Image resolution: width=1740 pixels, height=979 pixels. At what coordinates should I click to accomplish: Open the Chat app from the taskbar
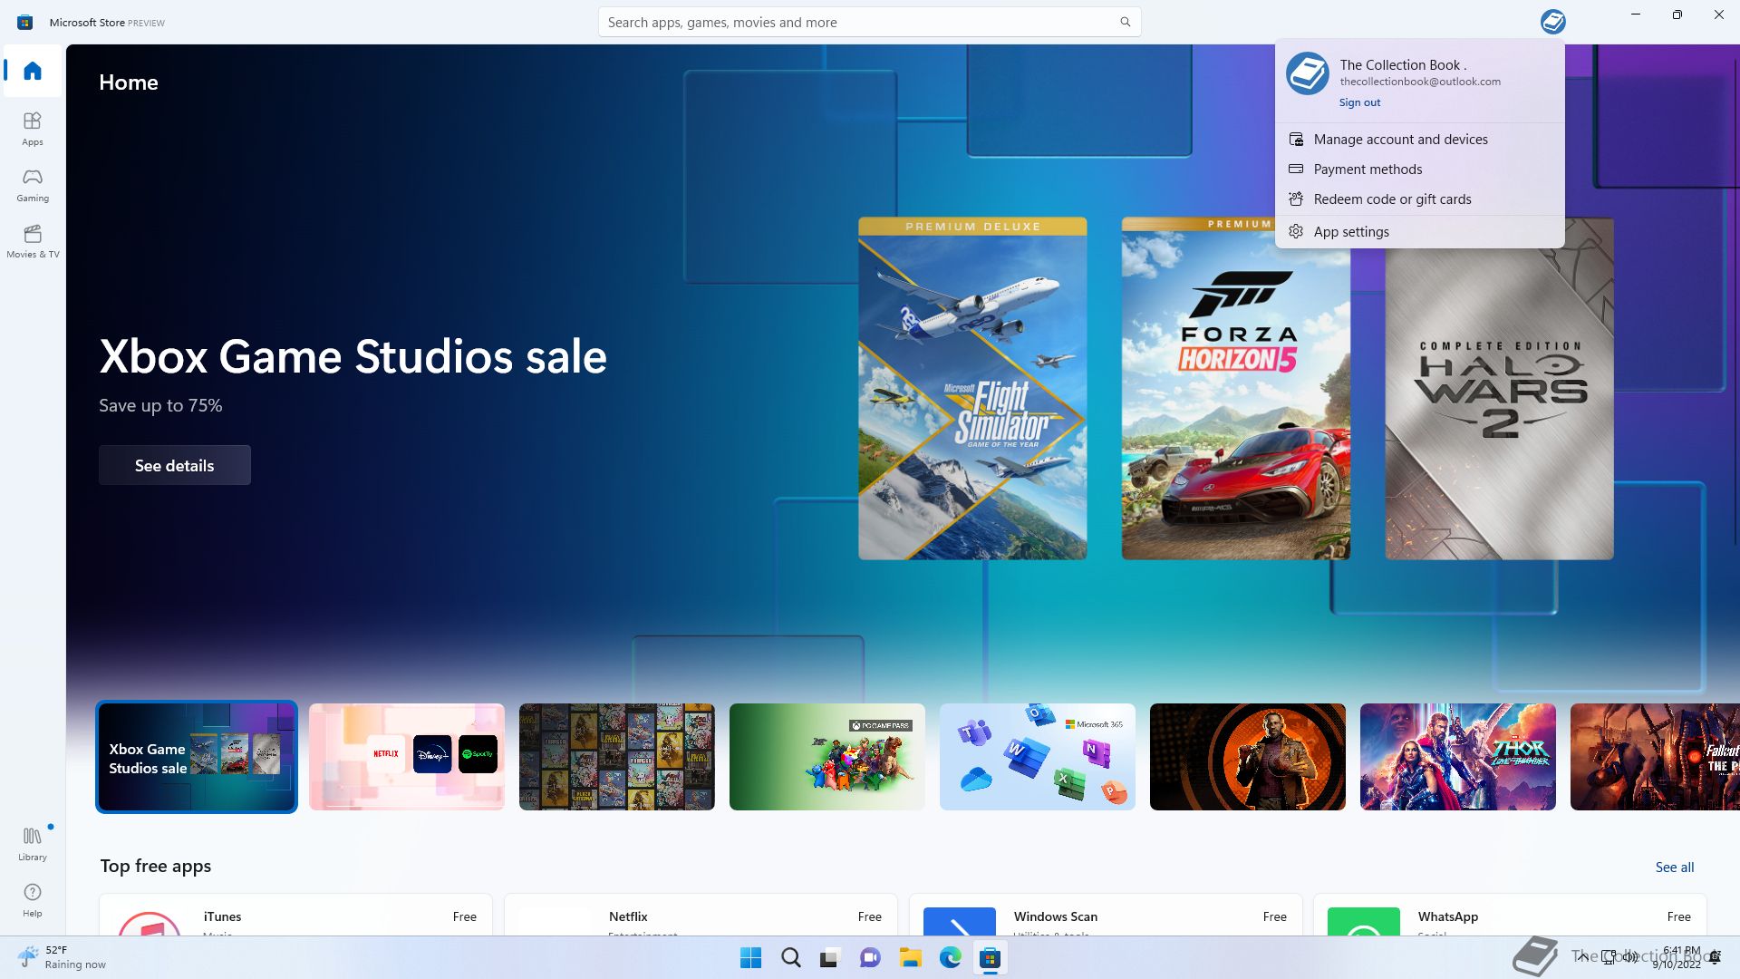pyautogui.click(x=870, y=958)
